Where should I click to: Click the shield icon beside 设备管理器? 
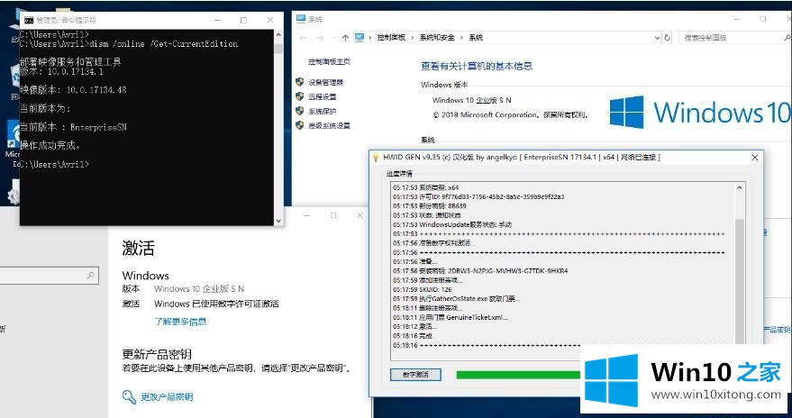299,82
